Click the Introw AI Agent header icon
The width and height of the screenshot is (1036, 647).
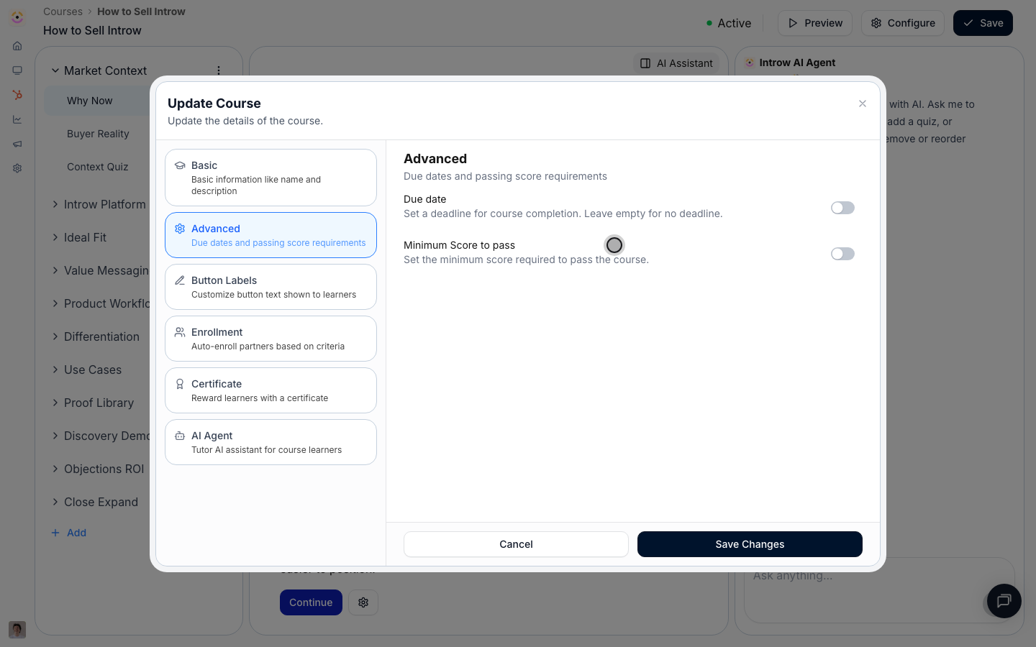[750, 63]
